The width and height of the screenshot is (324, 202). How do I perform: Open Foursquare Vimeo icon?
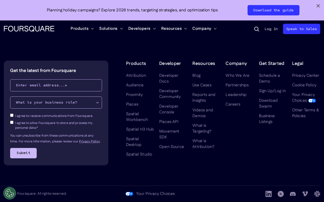[x=305, y=194]
